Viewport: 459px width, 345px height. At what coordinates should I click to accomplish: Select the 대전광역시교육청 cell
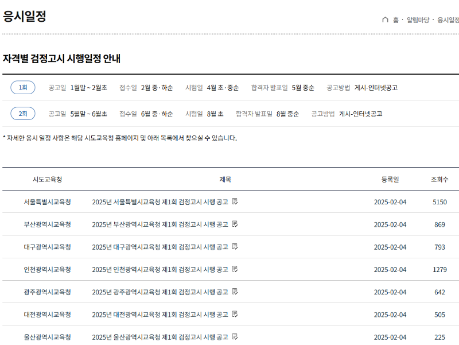click(48, 315)
